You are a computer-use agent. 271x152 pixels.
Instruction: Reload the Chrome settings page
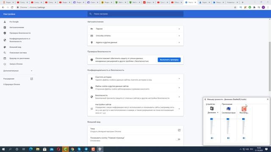[x=12, y=8]
